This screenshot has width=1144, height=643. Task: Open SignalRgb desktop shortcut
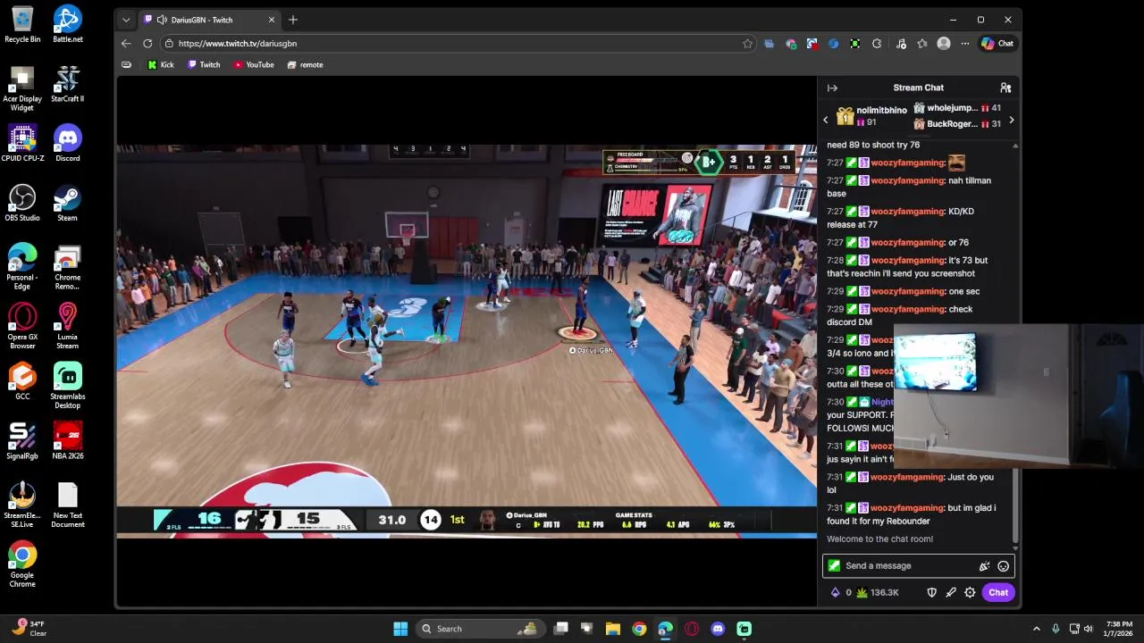(x=22, y=440)
